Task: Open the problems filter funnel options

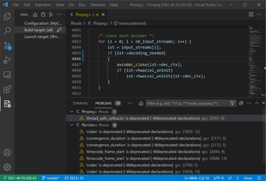Action: click(232, 103)
